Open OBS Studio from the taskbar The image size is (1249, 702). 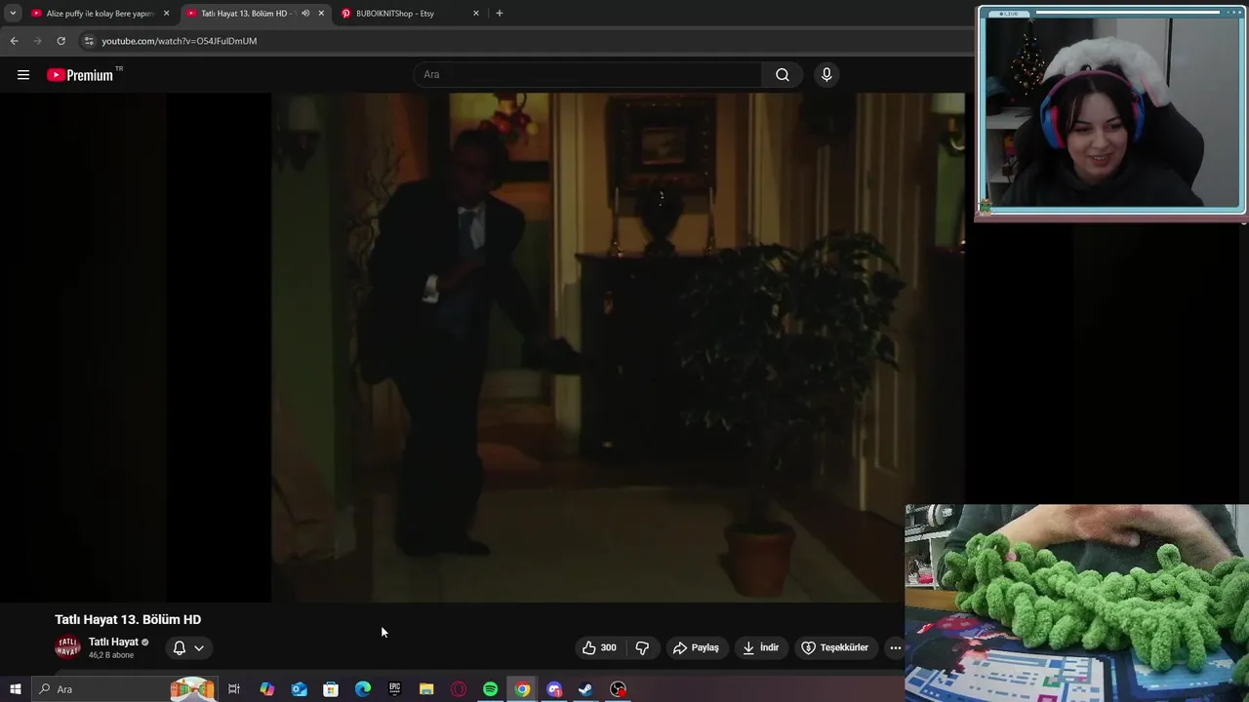point(618,689)
